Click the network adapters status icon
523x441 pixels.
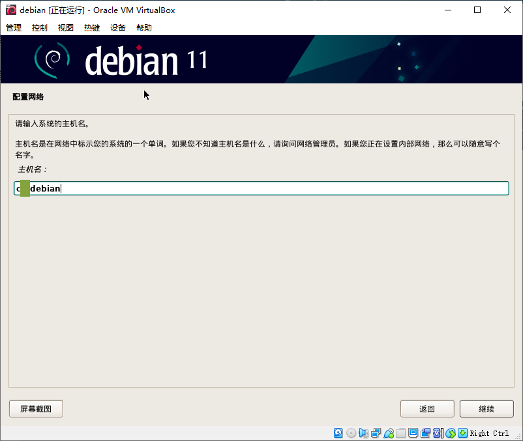pyautogui.click(x=376, y=433)
